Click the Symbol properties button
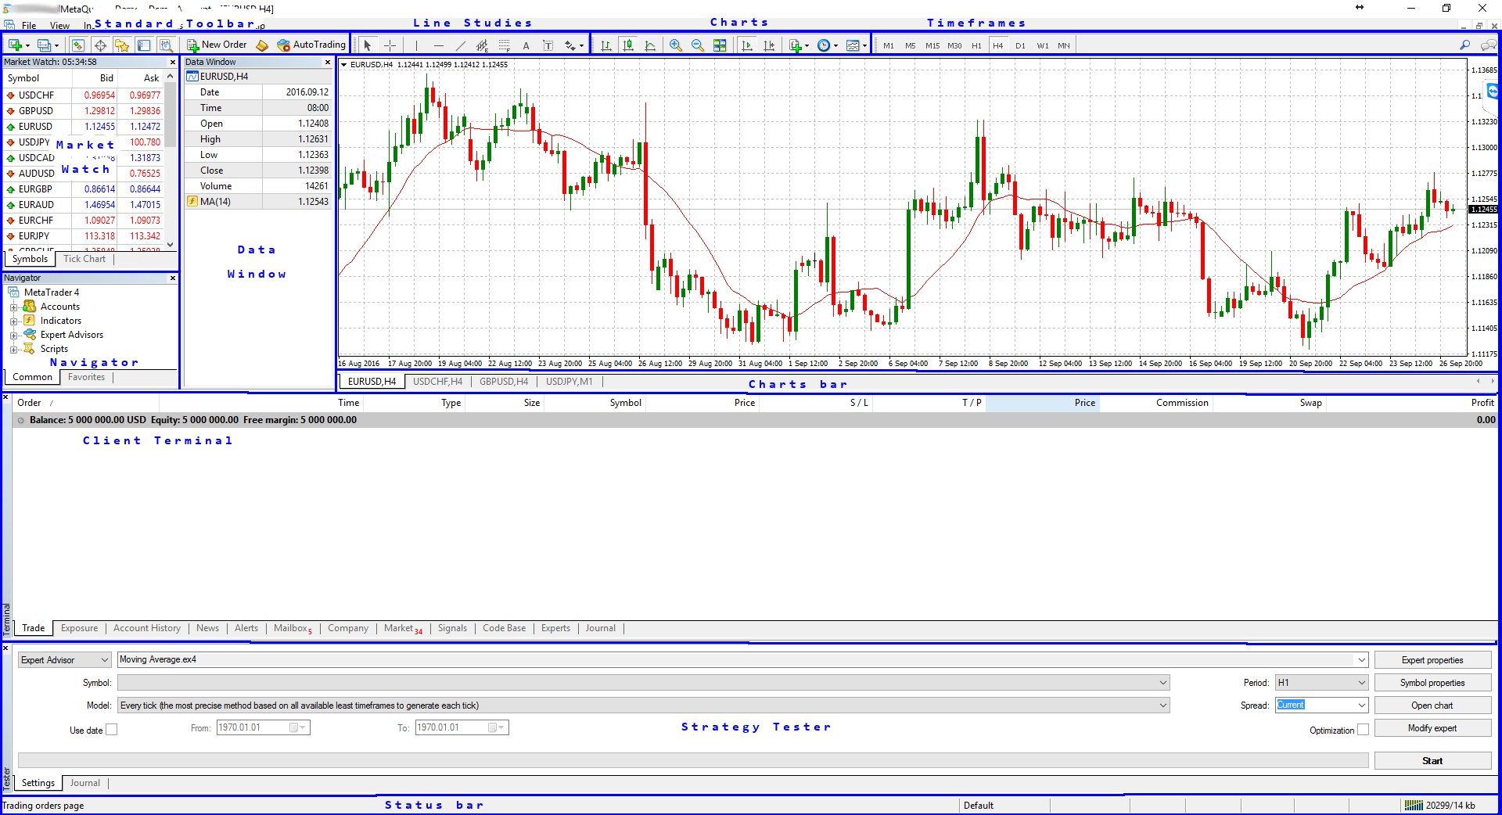This screenshot has height=815, width=1502. (1432, 683)
